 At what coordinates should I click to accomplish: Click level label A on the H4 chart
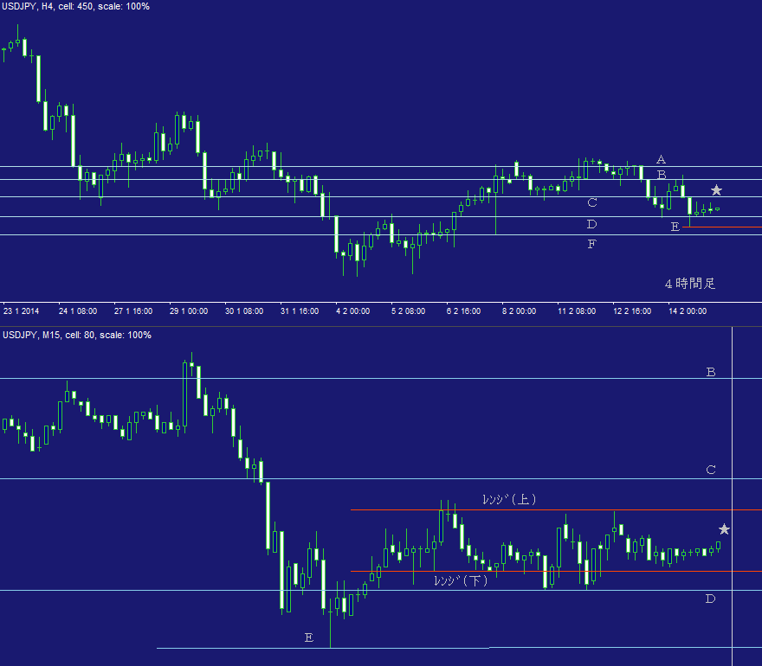point(661,159)
